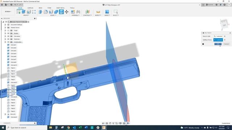The image size is (232, 130).
Task: Click the orbit icon in navigation bar
Action: (103, 123)
